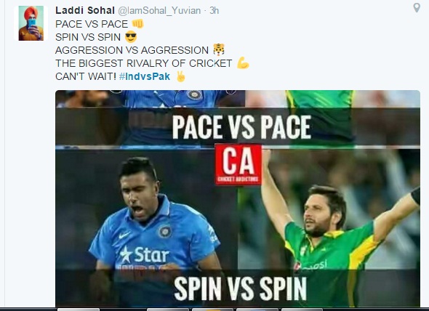Click the tweet text 'THE BIGGEST RIVALRY OF CRICKET'
Image resolution: width=429 pixels, height=311 pixels.
coord(144,63)
